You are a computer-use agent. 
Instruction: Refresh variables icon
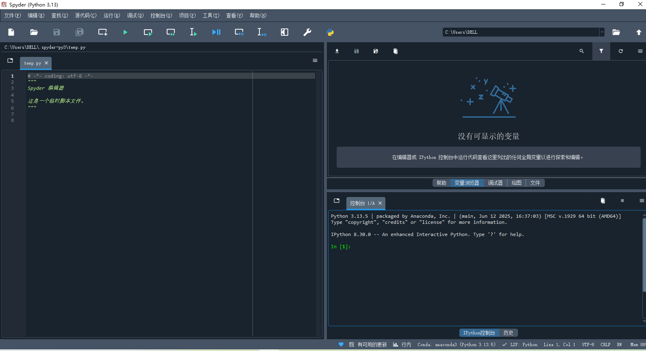coord(621,51)
